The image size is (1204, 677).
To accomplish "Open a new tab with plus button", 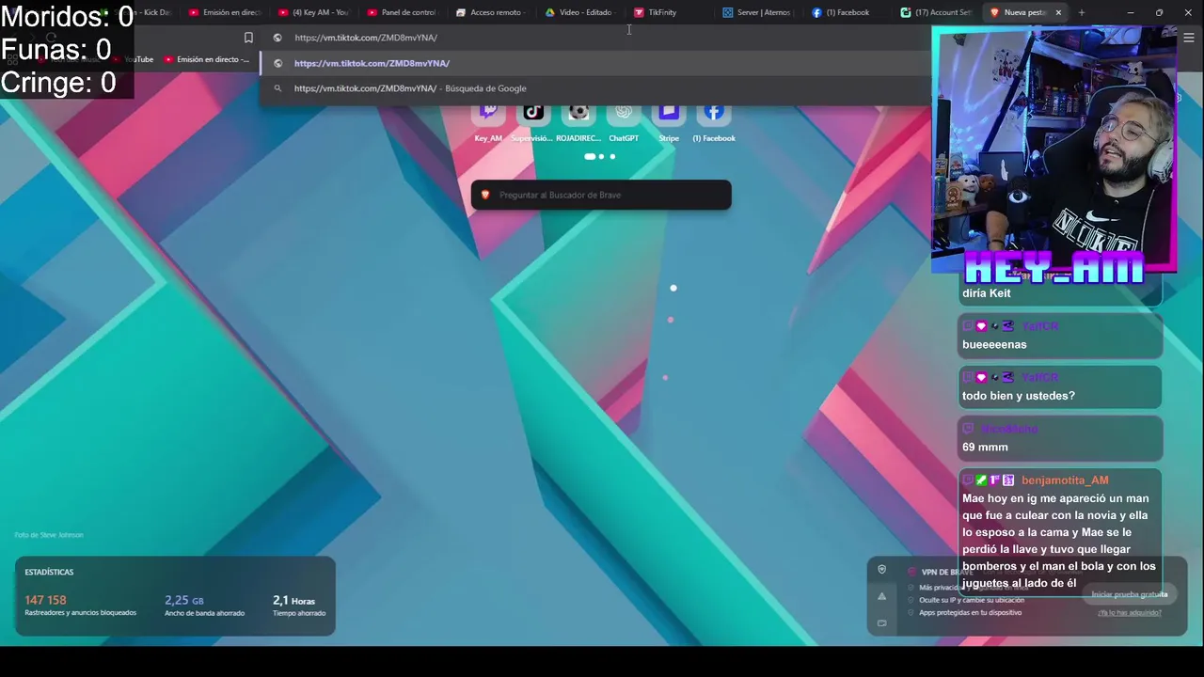I will (x=1082, y=12).
